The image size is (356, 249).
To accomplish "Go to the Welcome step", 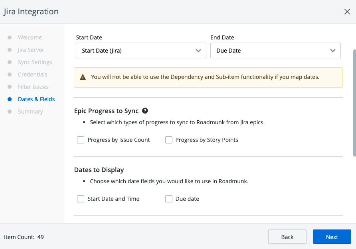I will [30, 37].
